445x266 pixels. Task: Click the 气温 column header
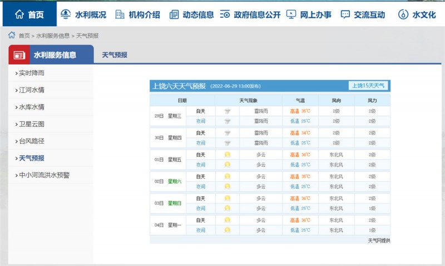[300, 100]
